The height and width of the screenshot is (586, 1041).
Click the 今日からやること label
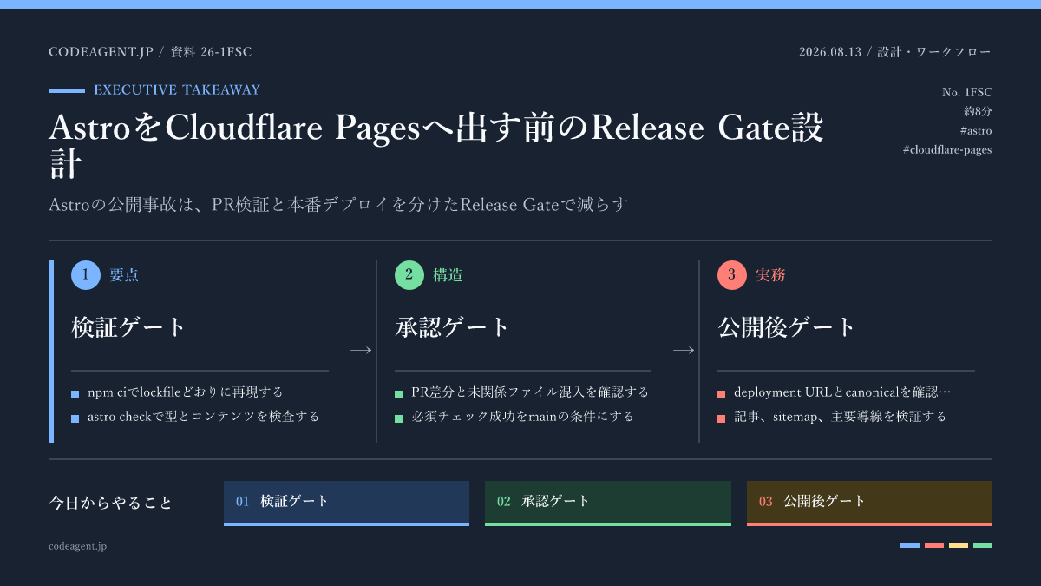pos(111,503)
